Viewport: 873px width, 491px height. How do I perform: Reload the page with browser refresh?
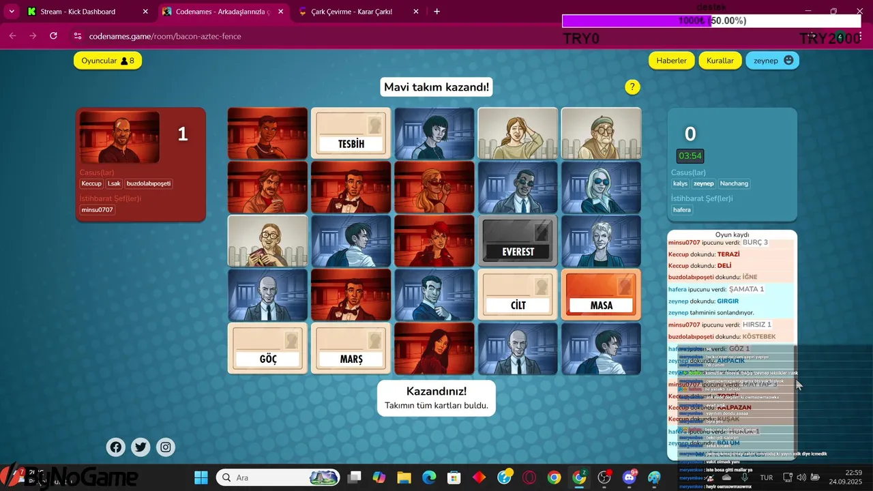pyautogui.click(x=54, y=36)
